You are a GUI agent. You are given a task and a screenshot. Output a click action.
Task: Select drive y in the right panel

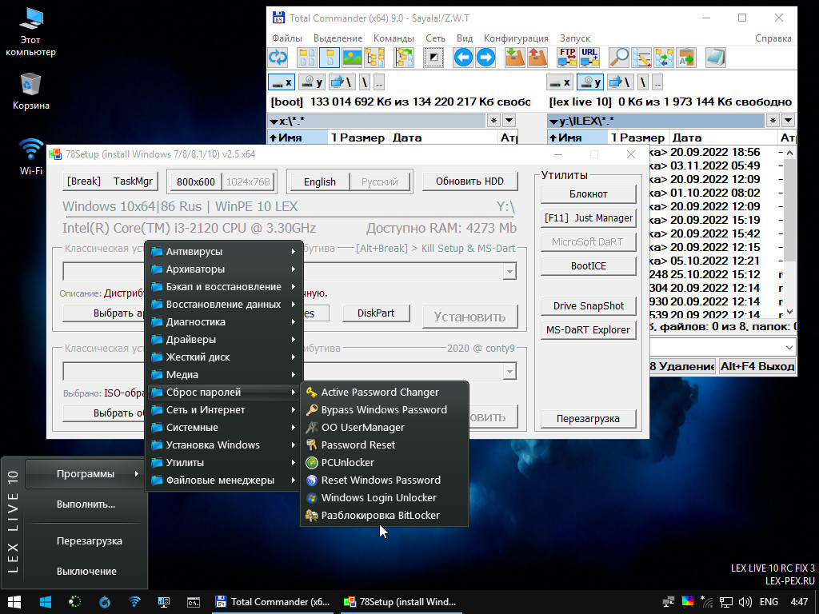tap(590, 82)
